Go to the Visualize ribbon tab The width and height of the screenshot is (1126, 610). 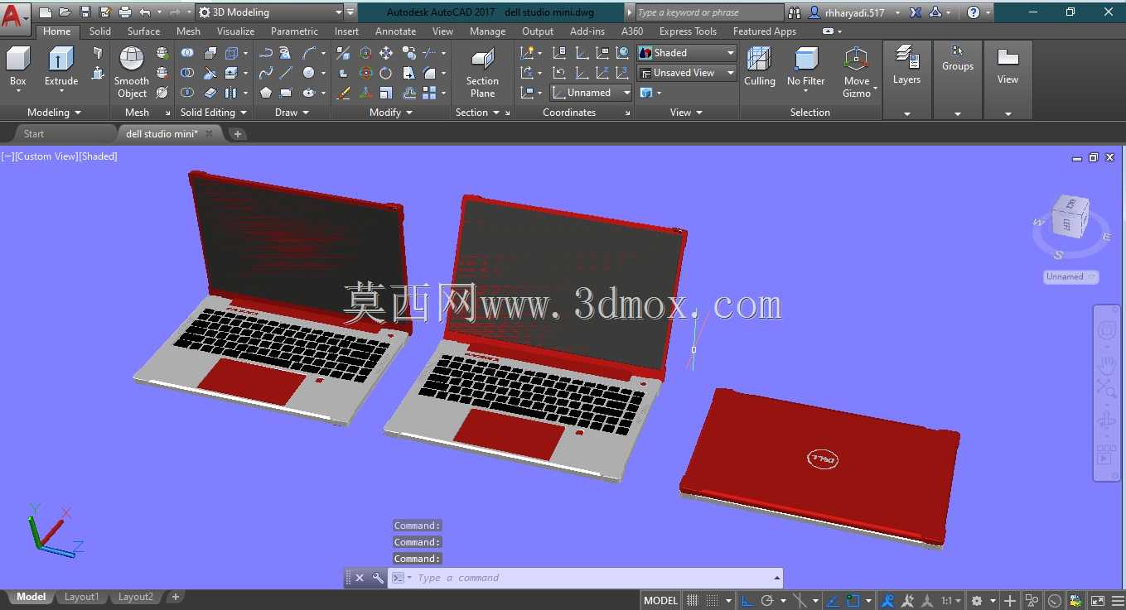pyautogui.click(x=236, y=31)
